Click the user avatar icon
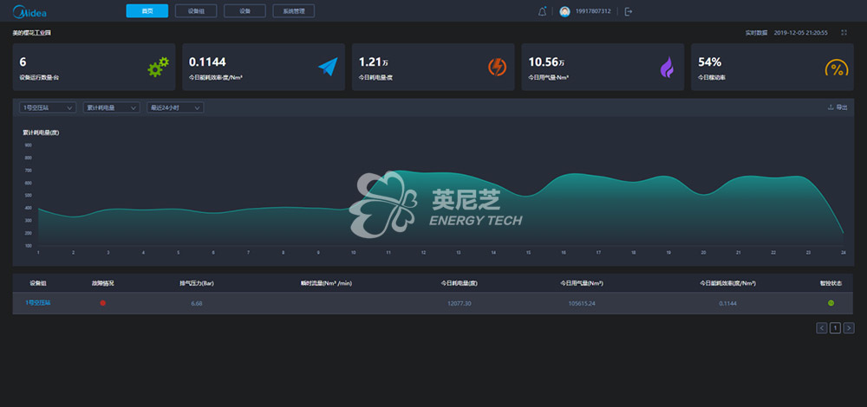The height and width of the screenshot is (407, 867). [564, 11]
